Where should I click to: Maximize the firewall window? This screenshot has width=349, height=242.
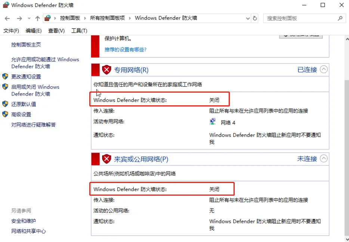pyautogui.click(x=323, y=5)
